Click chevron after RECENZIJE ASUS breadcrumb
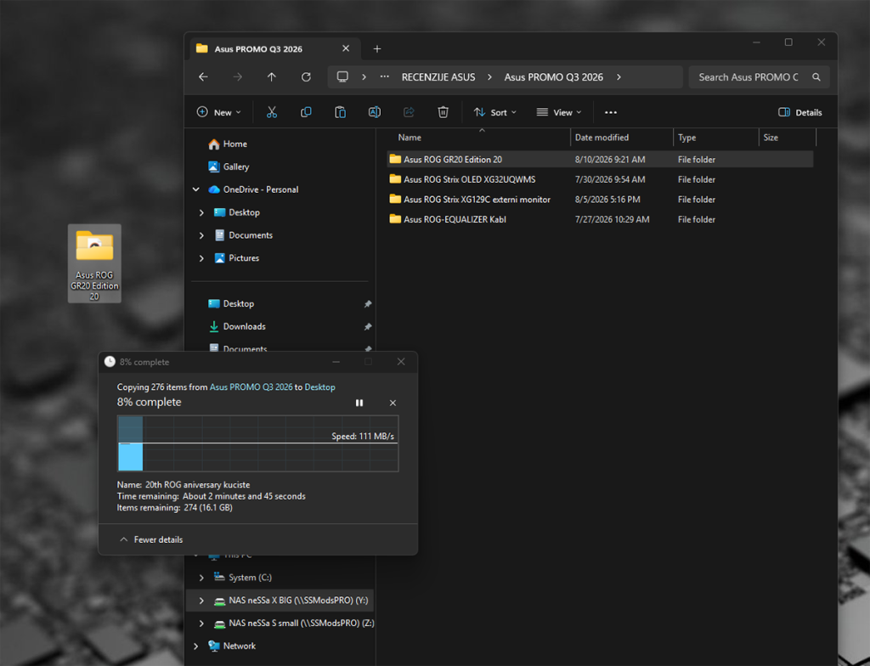The height and width of the screenshot is (666, 870). pos(489,77)
